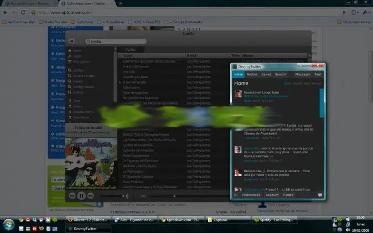Sort Spotify tracks by the Track column
This screenshot has height=233, width=373.
[152, 55]
